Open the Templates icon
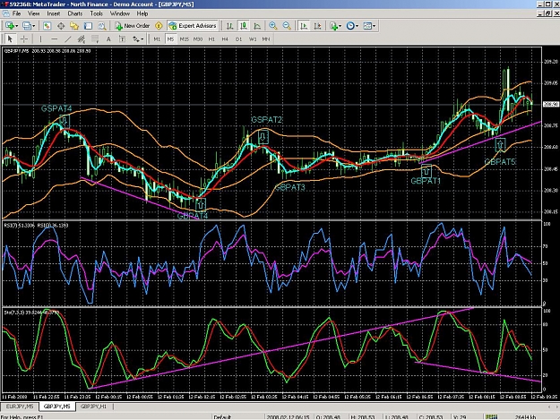Image resolution: width=560 pixels, height=420 pixels. coord(367,26)
